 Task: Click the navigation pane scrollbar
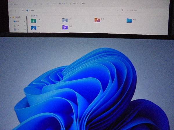tap(27, 24)
